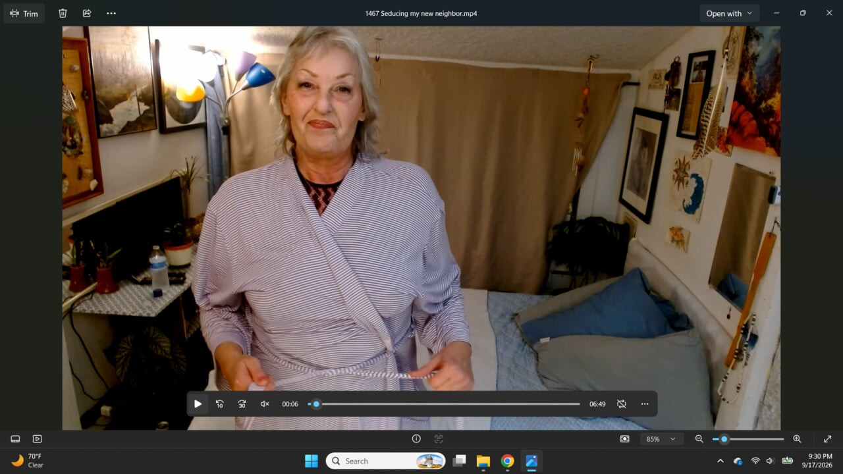Screen dimensions: 843x474
Task: Unmute the video audio
Action: pyautogui.click(x=265, y=404)
